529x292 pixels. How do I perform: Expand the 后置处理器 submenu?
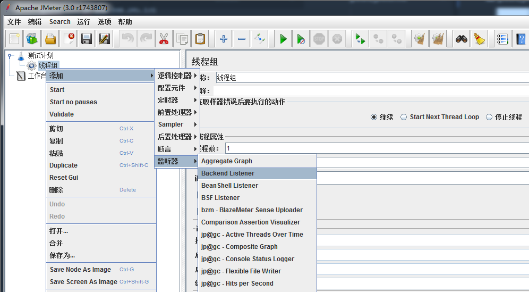[x=177, y=137]
